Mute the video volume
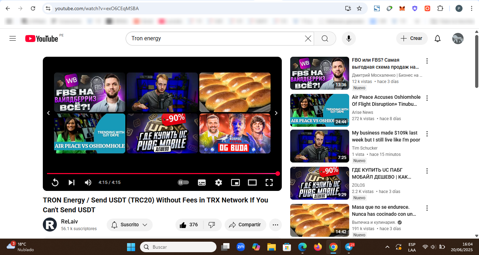 tap(88, 182)
